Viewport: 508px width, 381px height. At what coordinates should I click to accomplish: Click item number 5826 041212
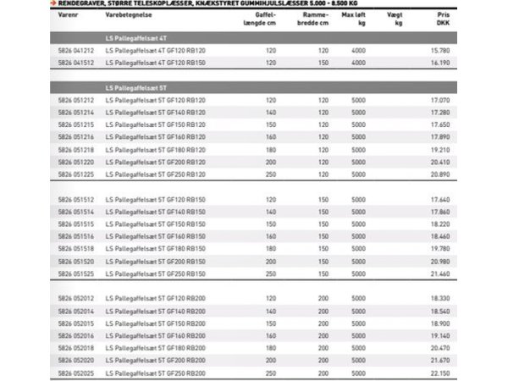(76, 51)
